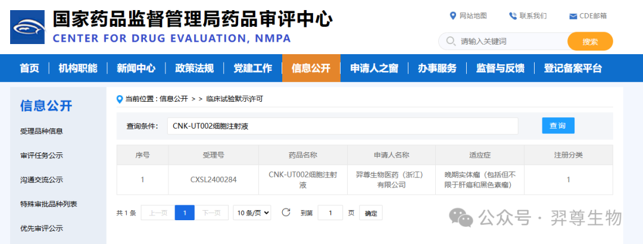This screenshot has height=244, width=643.
Task: Open 沟通交流公示 in the sidebar
Action: (42, 180)
